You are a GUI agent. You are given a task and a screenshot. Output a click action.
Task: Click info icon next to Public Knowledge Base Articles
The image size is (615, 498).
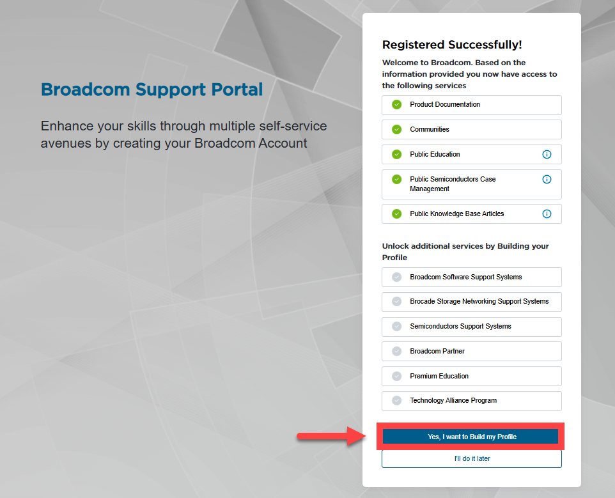(547, 214)
